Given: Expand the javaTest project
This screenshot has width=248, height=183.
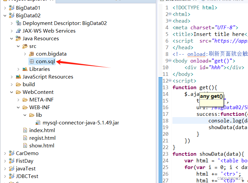Looking at the screenshot, I should [x=5, y=169].
